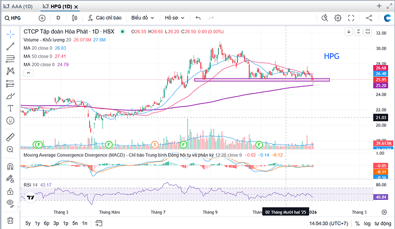Image resolution: width=395 pixels, height=229 pixels.
Task: Switch to the AAA (1D) tab
Action: point(18,6)
